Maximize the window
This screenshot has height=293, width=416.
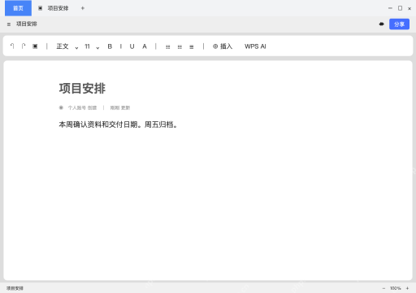pyautogui.click(x=400, y=8)
